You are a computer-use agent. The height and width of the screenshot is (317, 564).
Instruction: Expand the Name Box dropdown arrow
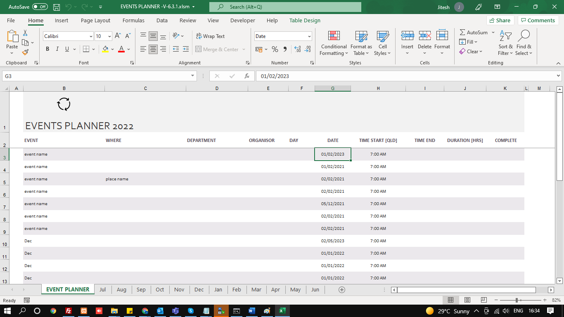(x=193, y=76)
